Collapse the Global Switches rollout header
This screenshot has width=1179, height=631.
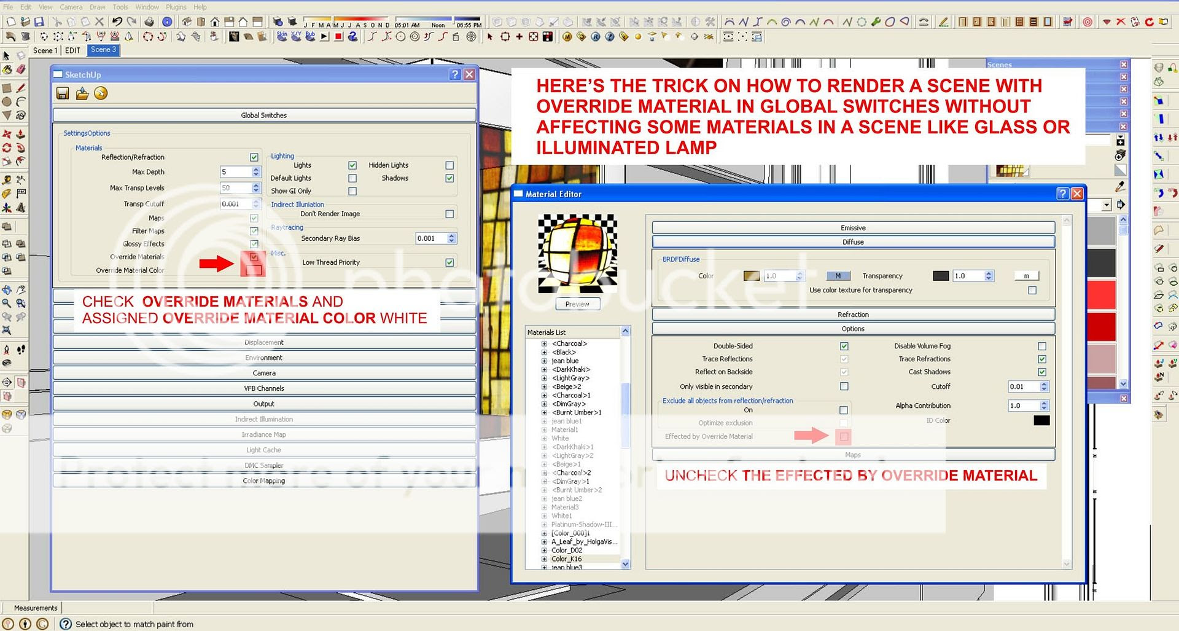[x=264, y=115]
